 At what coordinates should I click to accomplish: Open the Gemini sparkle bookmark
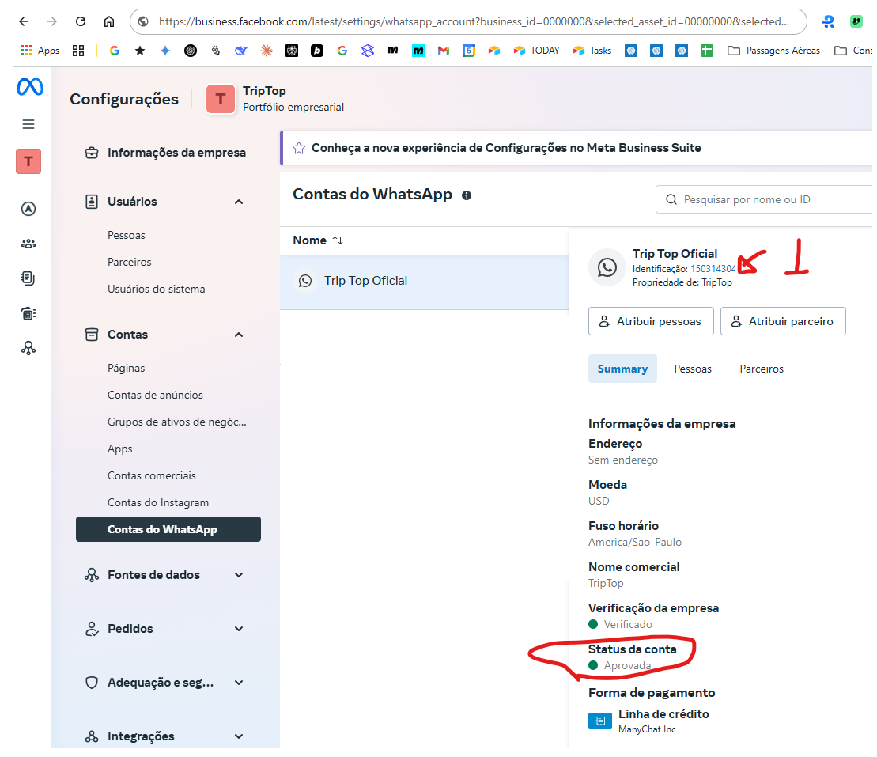click(165, 51)
